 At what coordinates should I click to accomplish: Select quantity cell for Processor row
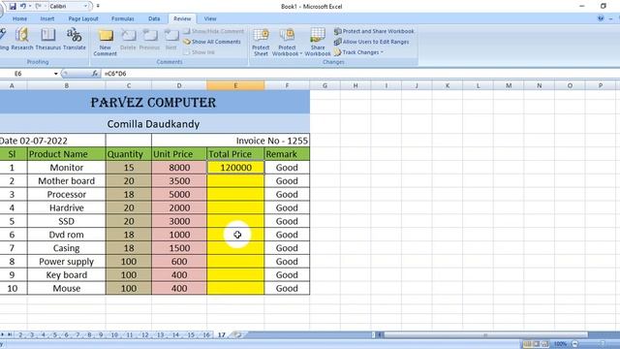coord(129,194)
